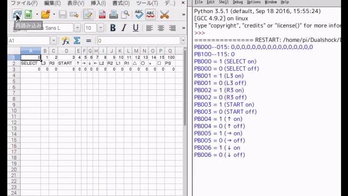Align cell text left
348x196 pixels.
[x=150, y=28]
